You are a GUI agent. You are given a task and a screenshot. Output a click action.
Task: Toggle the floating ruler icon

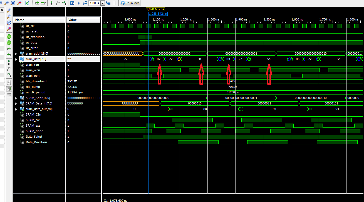click(x=9, y=95)
